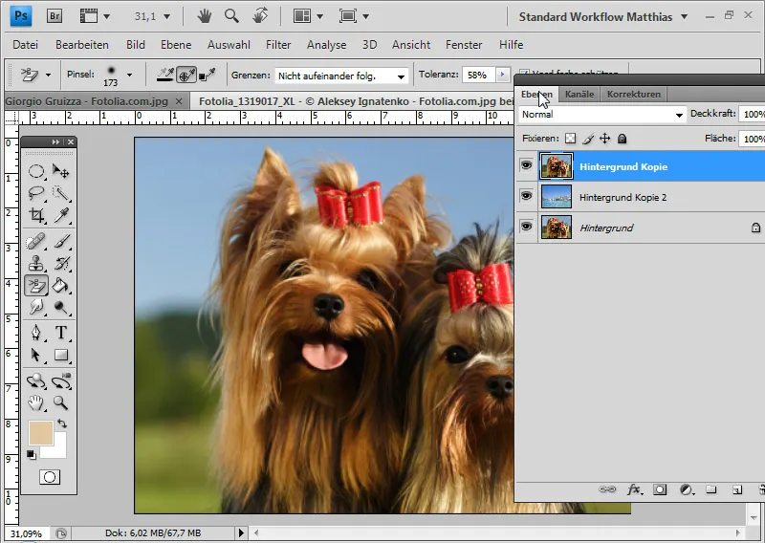Toggle lock transparent pixels
Image resolution: width=765 pixels, height=543 pixels.
[x=570, y=139]
